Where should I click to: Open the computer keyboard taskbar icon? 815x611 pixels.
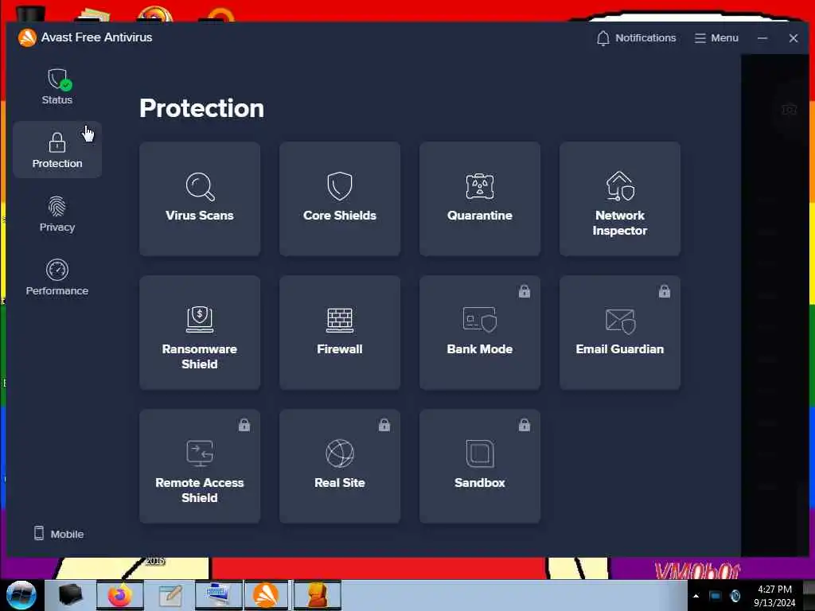[219, 595]
